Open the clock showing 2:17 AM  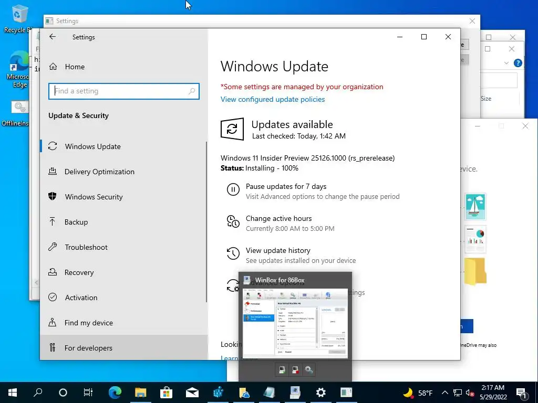coord(493,393)
